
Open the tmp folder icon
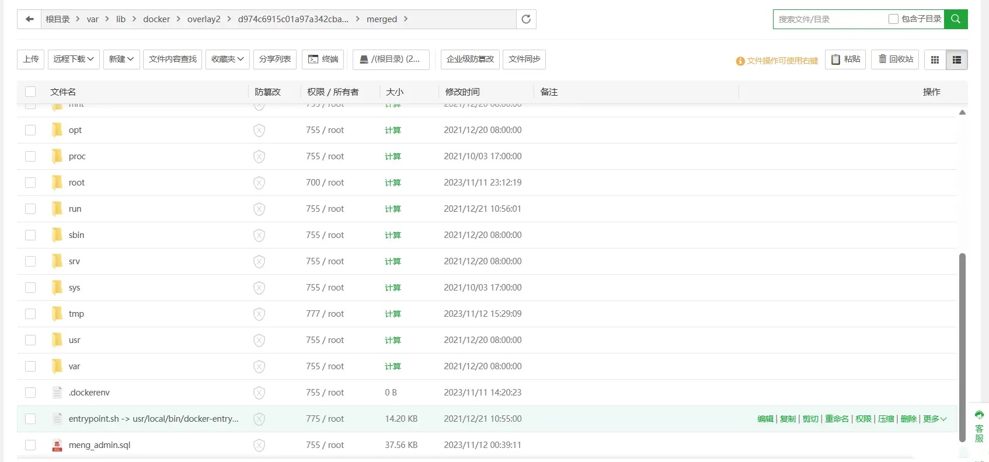(57, 314)
